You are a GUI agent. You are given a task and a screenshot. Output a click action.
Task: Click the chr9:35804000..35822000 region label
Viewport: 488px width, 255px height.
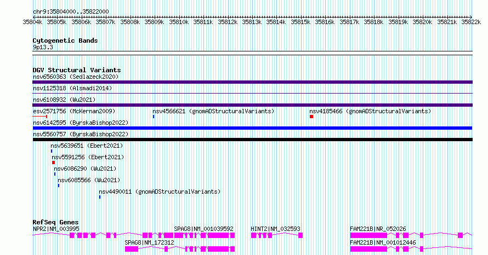click(71, 11)
